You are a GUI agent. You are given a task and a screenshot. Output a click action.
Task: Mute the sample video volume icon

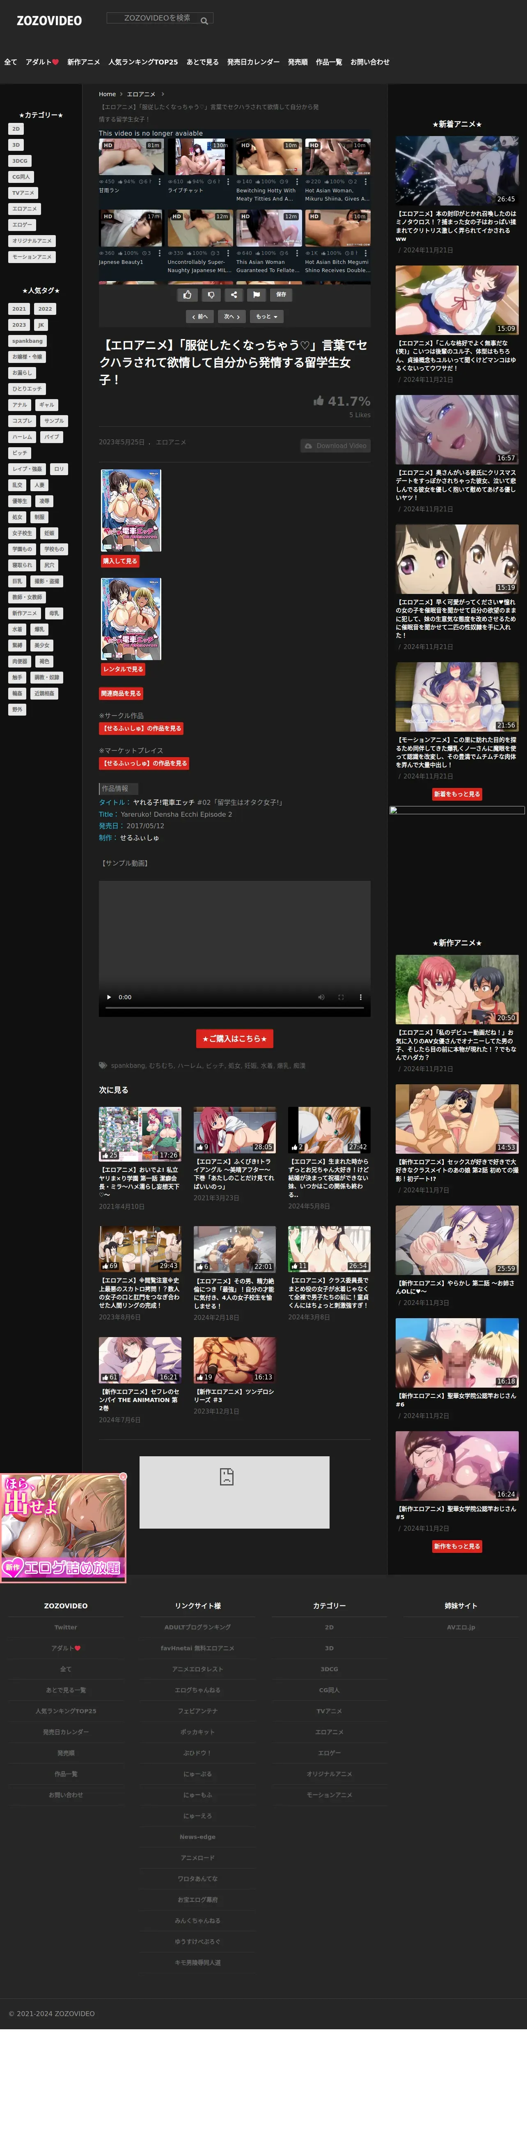[x=321, y=997]
